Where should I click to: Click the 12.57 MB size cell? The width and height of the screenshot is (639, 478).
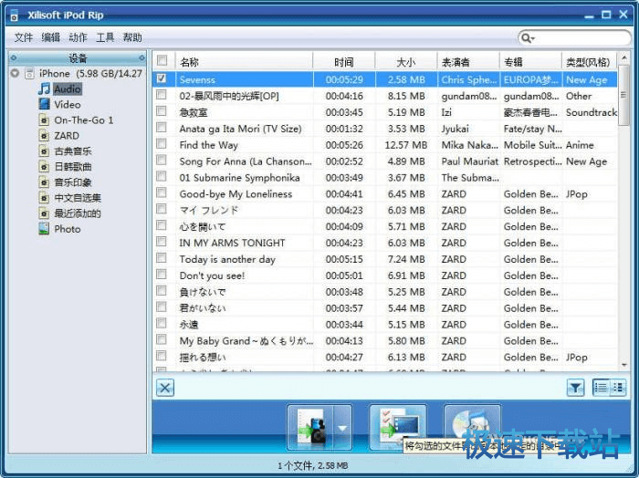tap(406, 145)
